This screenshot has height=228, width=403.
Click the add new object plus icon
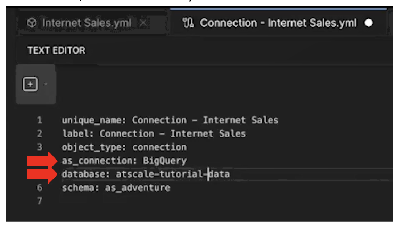click(x=30, y=83)
